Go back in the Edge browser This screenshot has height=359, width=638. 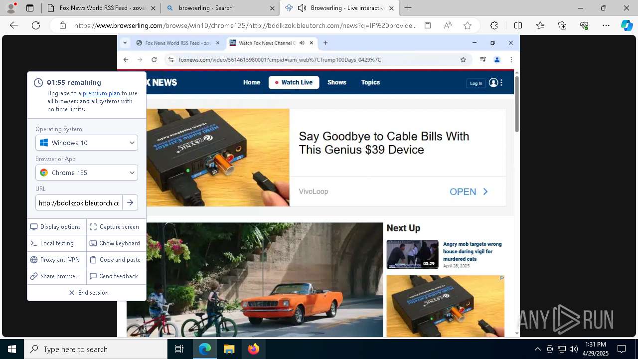[x=14, y=25]
